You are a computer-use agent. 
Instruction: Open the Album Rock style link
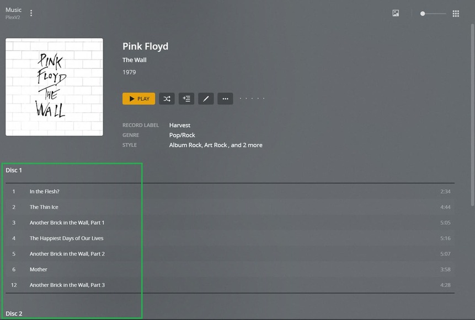pyautogui.click(x=185, y=145)
